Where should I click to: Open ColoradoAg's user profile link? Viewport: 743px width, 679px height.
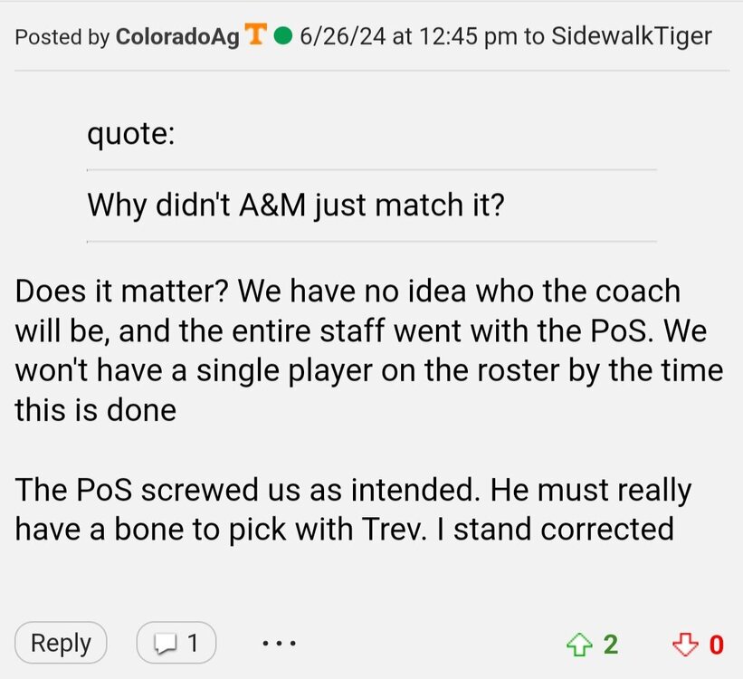[x=177, y=36]
